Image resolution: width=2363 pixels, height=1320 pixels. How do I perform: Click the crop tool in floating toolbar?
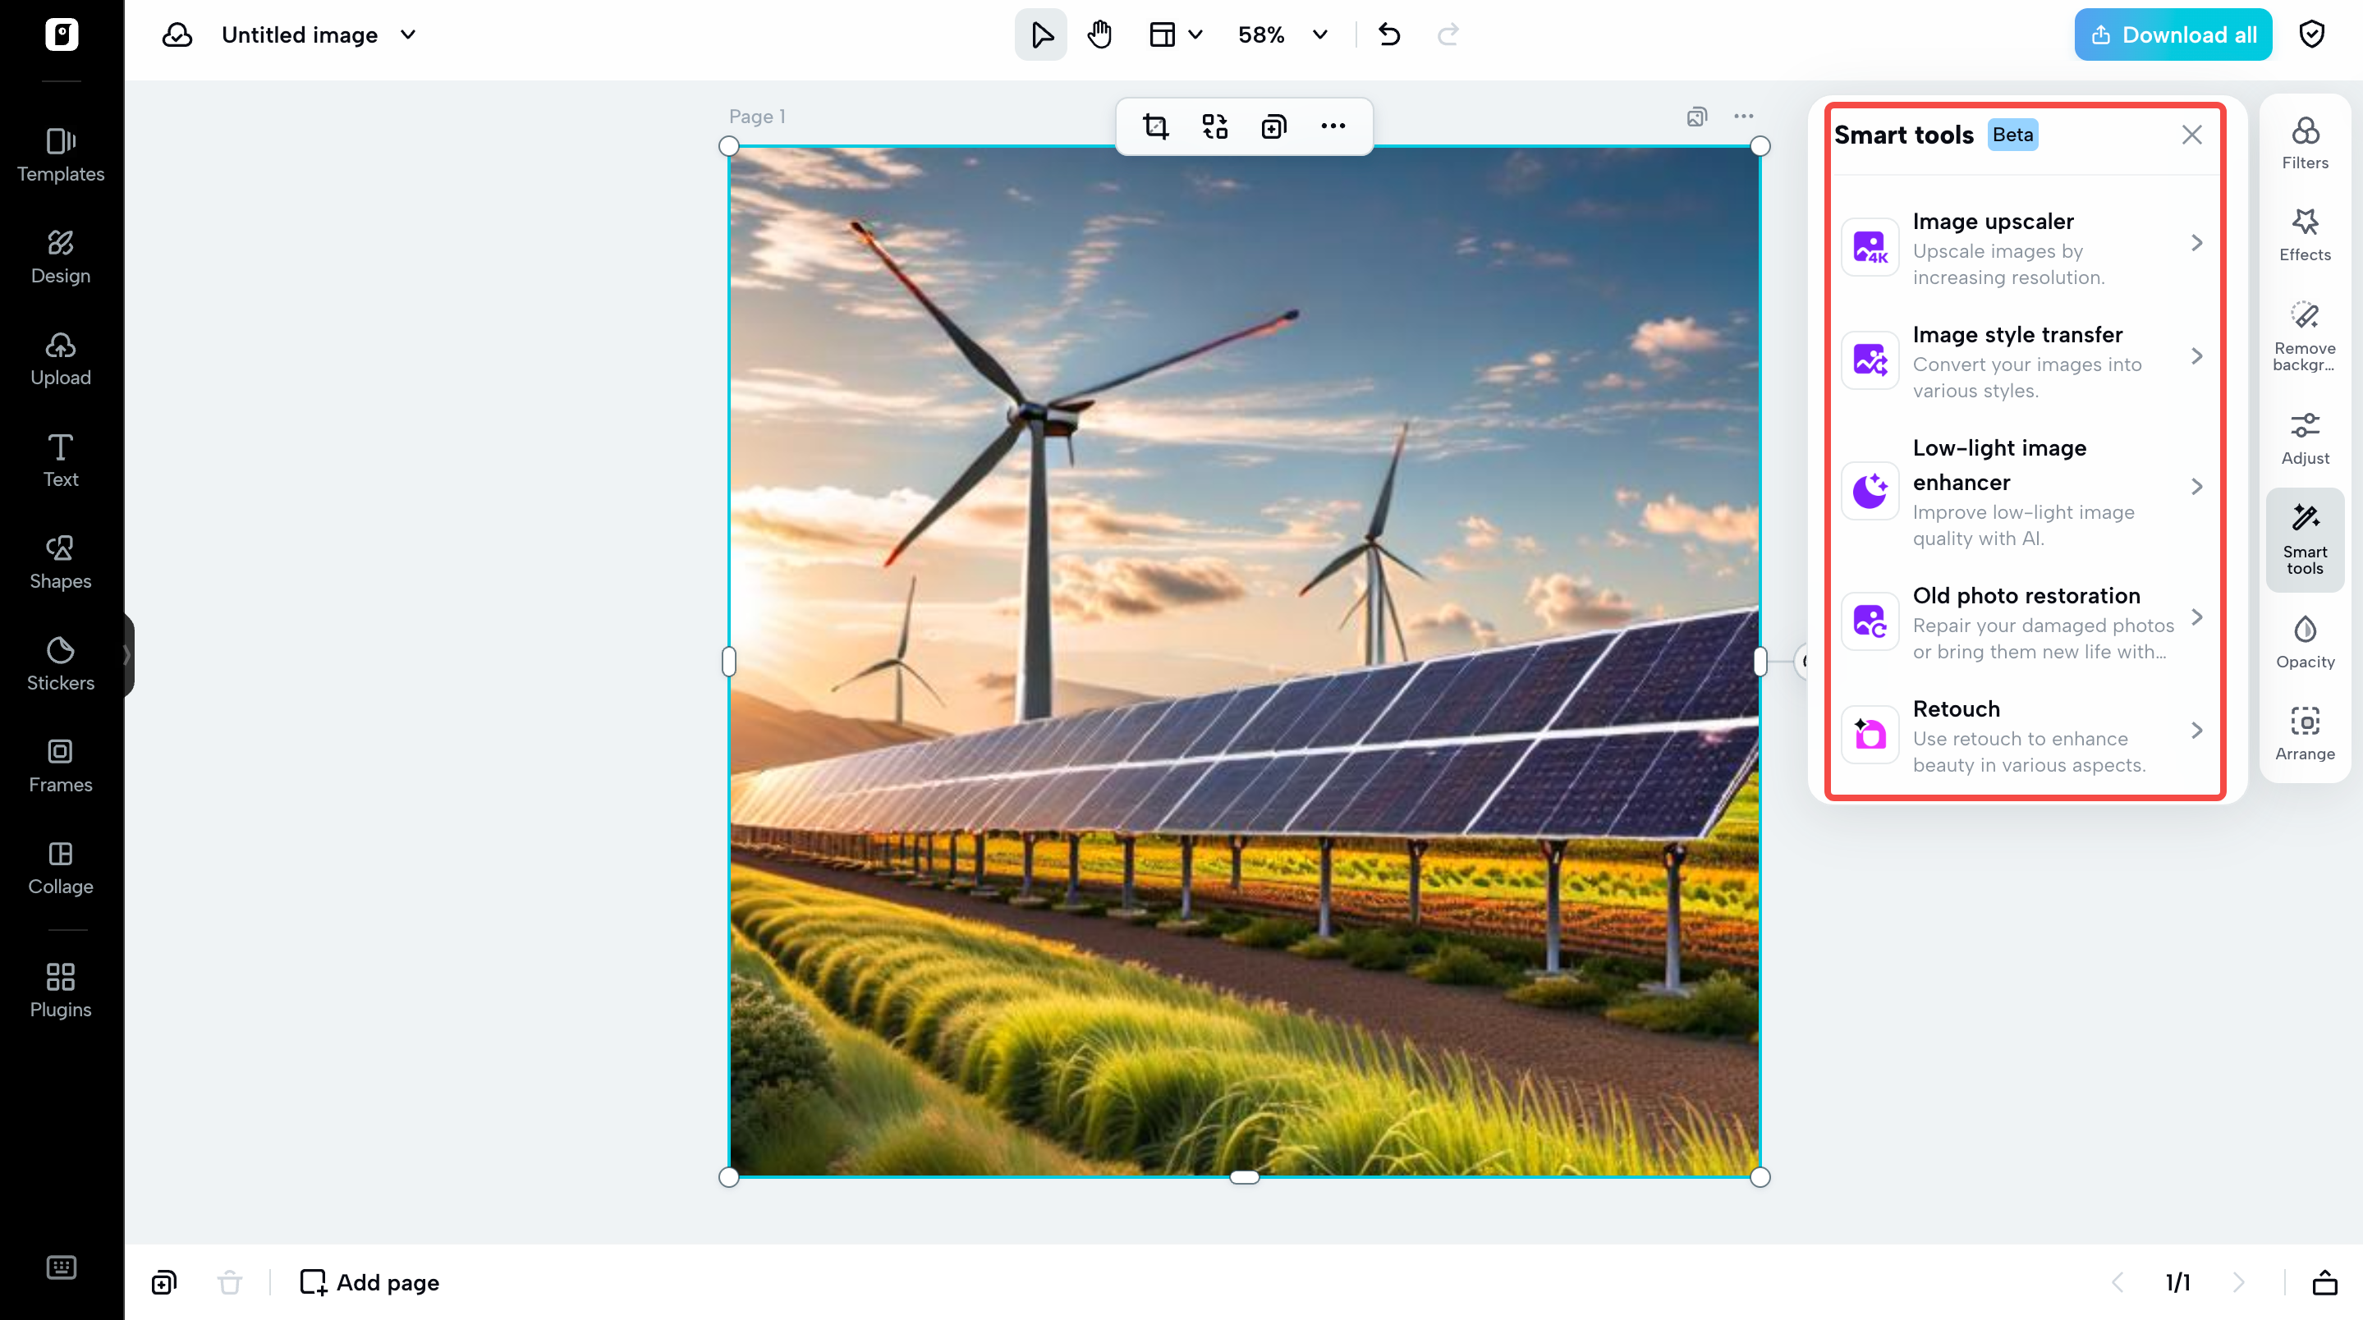click(x=1156, y=126)
